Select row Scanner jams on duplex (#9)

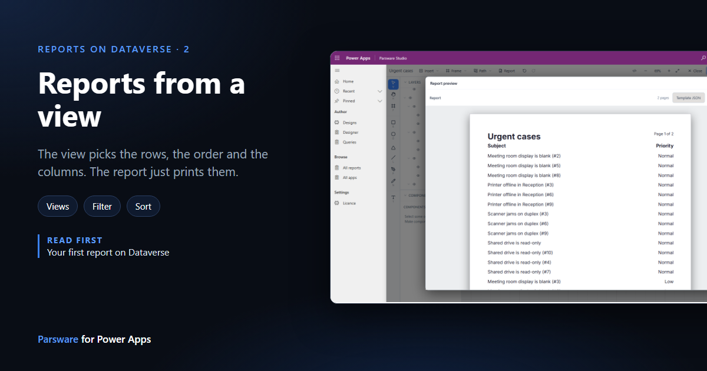(580, 233)
